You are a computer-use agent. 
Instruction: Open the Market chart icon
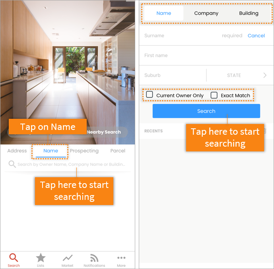68,258
